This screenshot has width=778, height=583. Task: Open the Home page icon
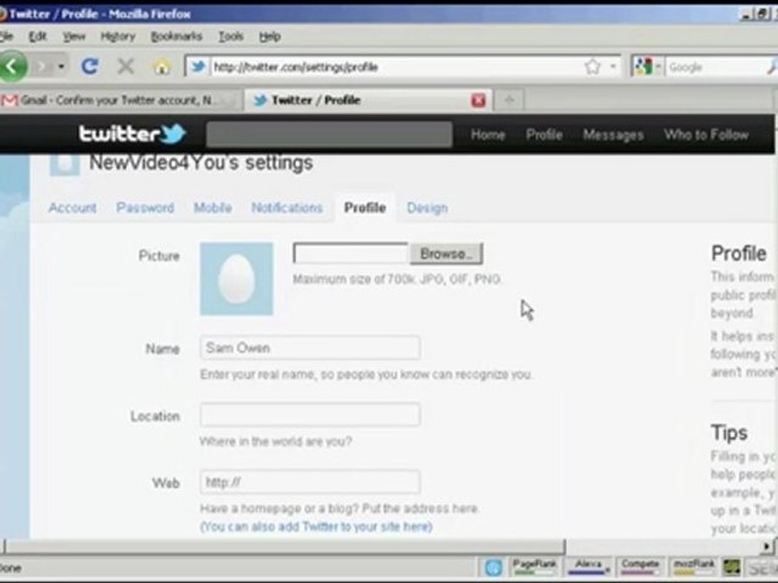161,66
